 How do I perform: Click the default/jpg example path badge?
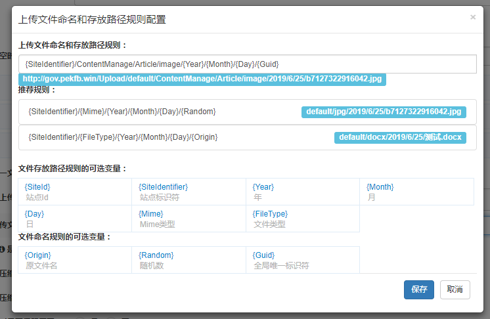coord(384,112)
